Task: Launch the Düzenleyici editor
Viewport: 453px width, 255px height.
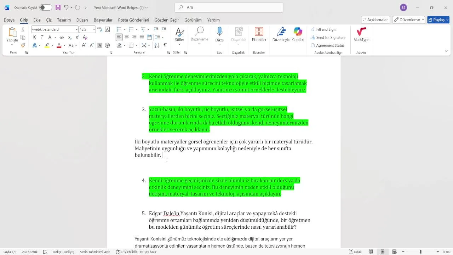Action: click(x=281, y=35)
